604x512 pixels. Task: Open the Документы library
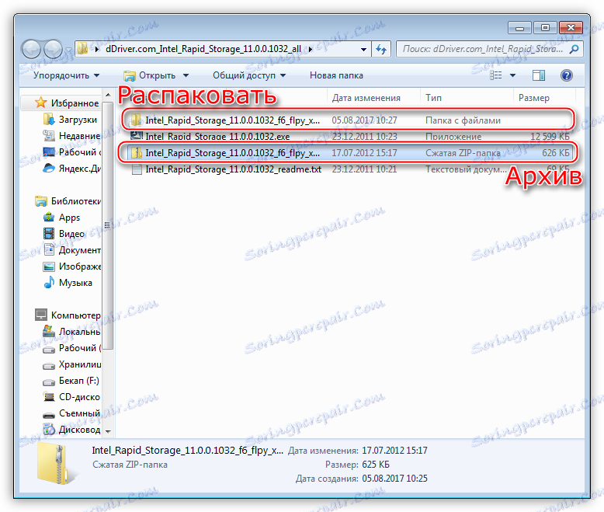tap(71, 250)
